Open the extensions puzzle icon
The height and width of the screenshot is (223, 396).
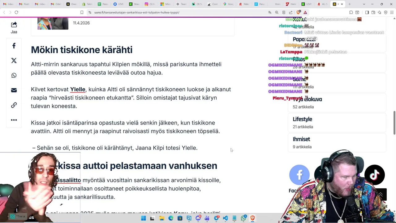click(x=351, y=12)
